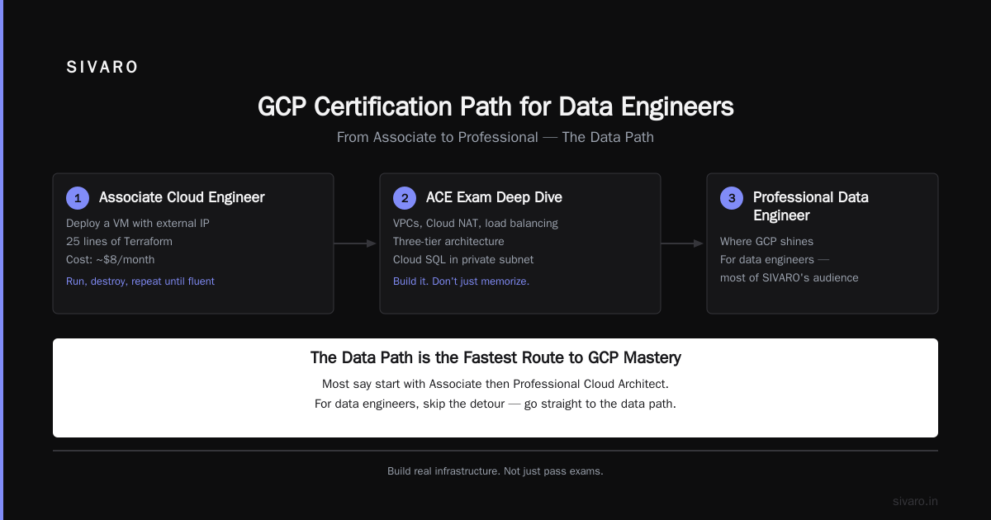Click the 'Where GCP shines' line
The width and height of the screenshot is (991, 520).
(x=766, y=241)
